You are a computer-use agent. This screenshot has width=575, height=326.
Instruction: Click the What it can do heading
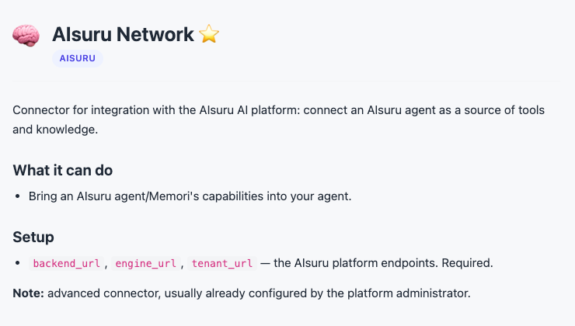[63, 170]
